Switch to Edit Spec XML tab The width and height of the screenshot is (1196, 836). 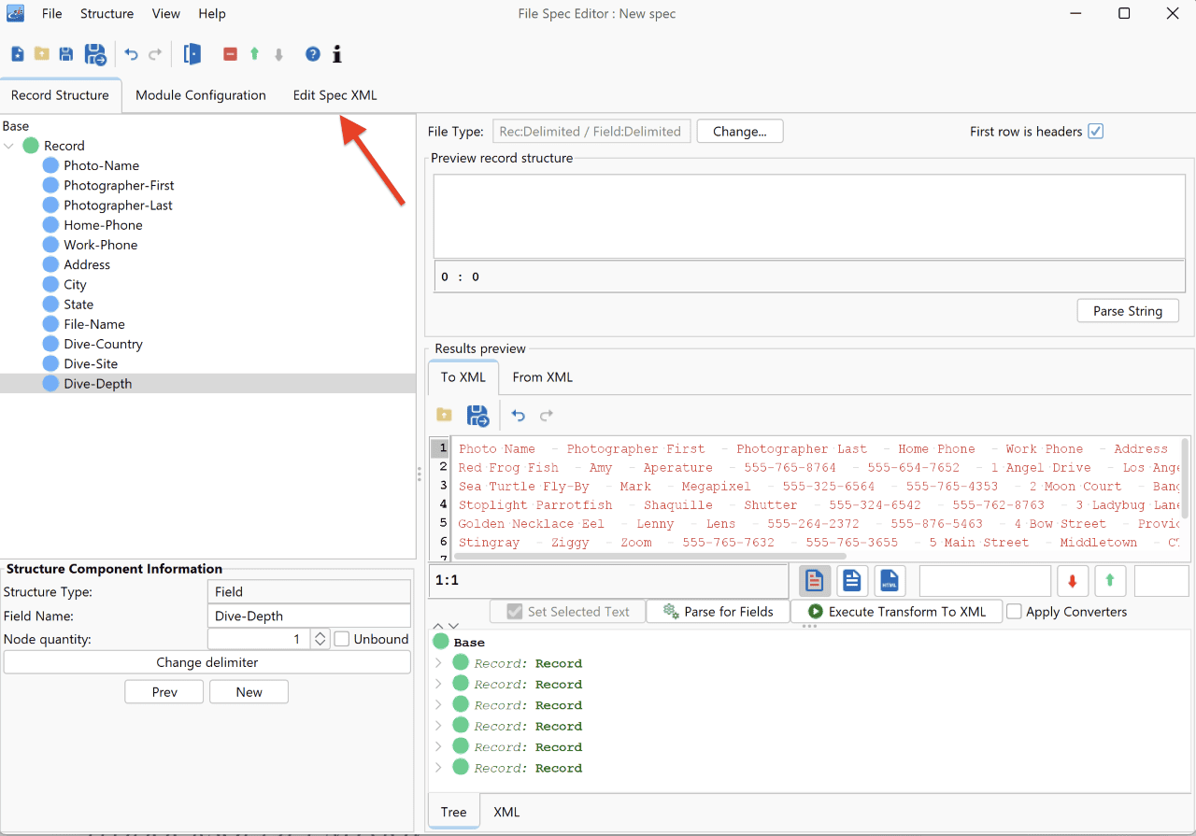click(x=335, y=95)
